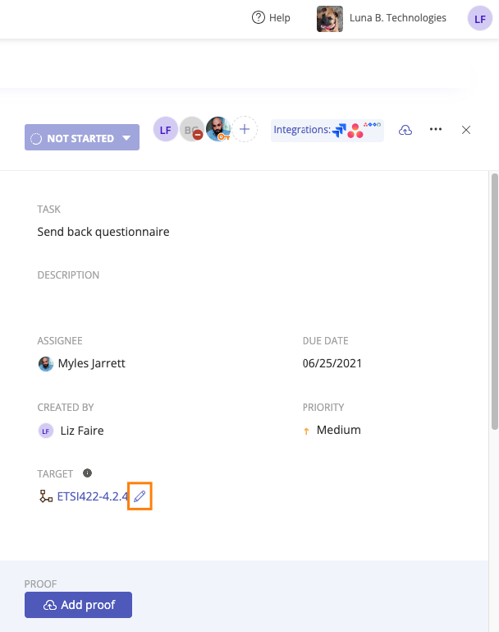Viewport: 499px width, 632px height.
Task: Click the Asana integration icon
Action: pyautogui.click(x=355, y=131)
